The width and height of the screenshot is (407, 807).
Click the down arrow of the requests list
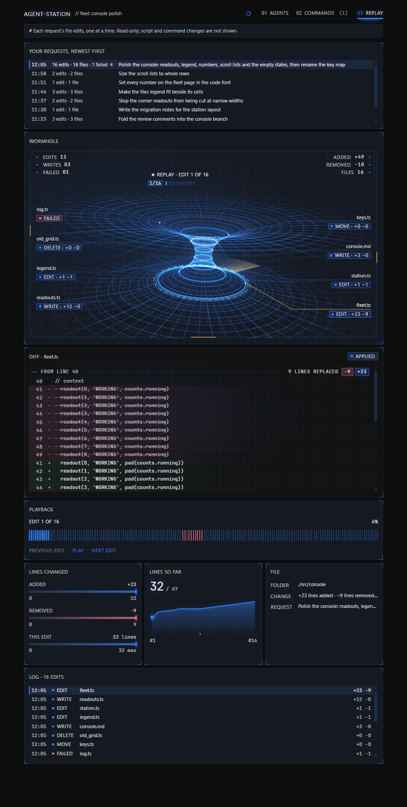tap(376, 121)
